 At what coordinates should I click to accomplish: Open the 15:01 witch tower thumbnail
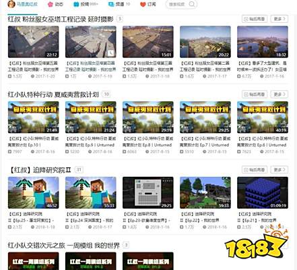click(148, 42)
